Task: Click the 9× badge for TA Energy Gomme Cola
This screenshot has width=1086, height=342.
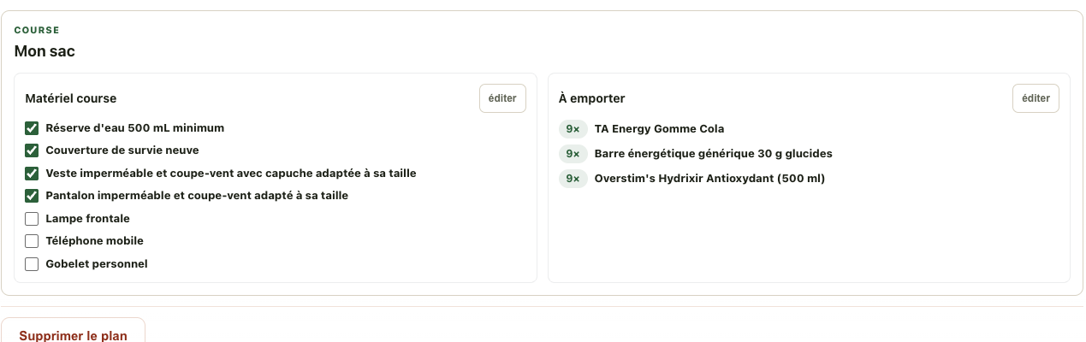Action: 573,129
